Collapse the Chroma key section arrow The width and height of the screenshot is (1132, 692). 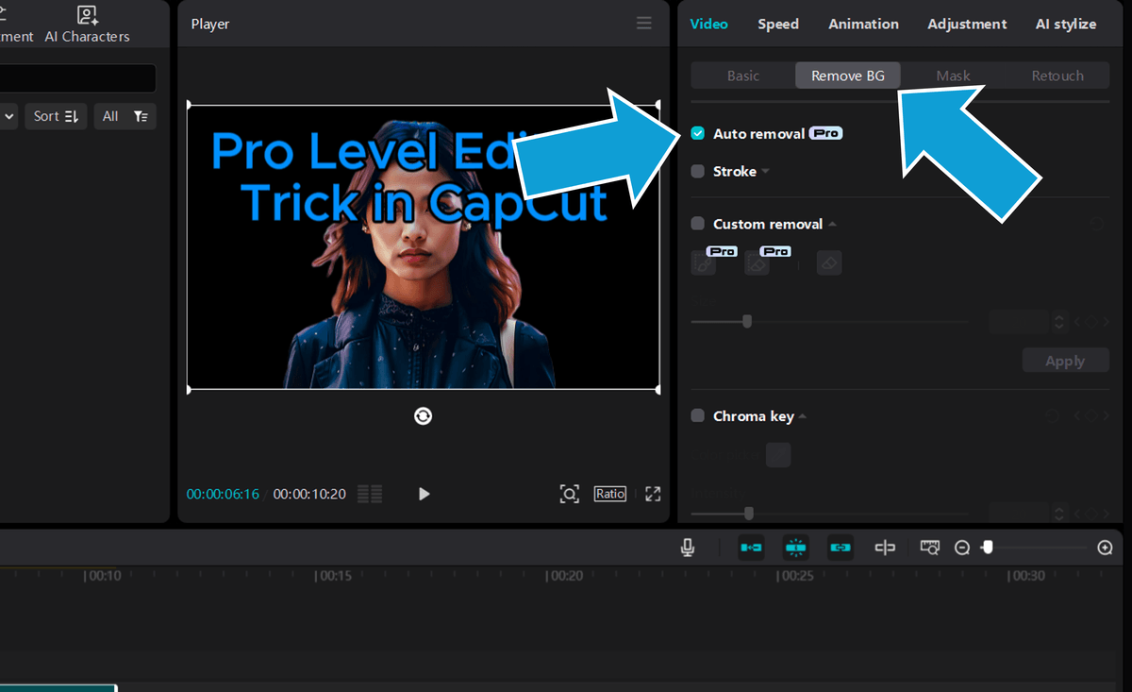tap(803, 416)
